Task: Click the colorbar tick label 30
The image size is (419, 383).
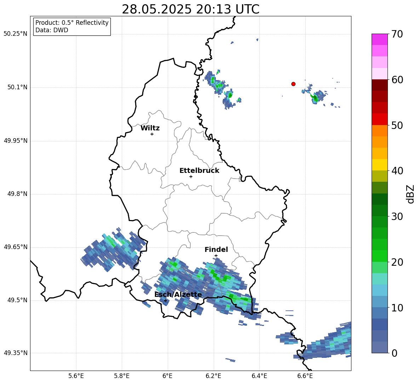Action: 397,216
